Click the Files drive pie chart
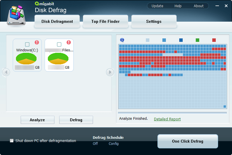The height and width of the screenshot is (155, 232). pos(58,59)
